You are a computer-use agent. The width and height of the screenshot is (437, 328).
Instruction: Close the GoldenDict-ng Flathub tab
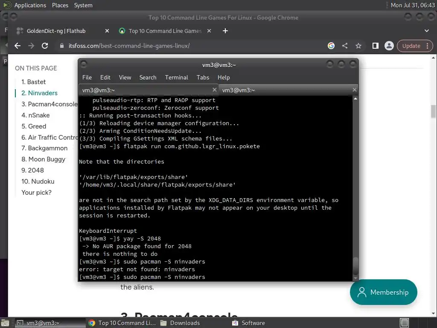(x=107, y=31)
